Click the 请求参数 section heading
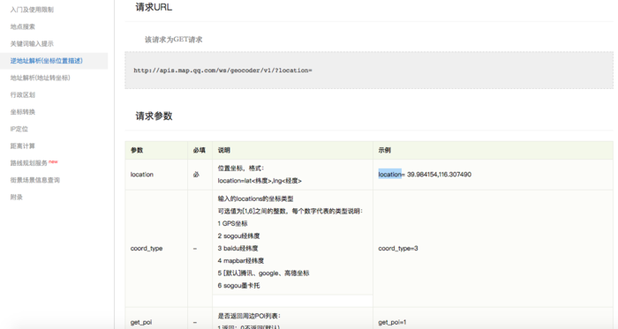This screenshot has width=618, height=329. point(154,116)
